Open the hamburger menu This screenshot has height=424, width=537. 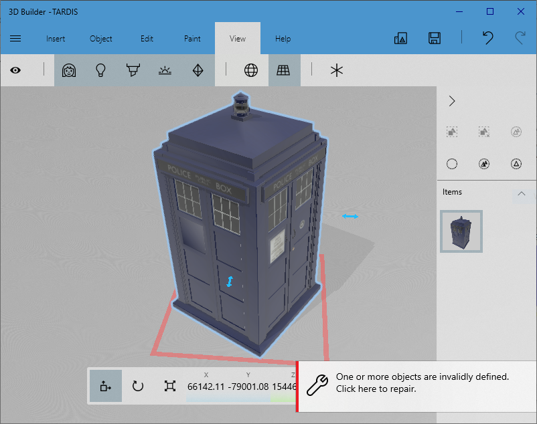tap(15, 39)
